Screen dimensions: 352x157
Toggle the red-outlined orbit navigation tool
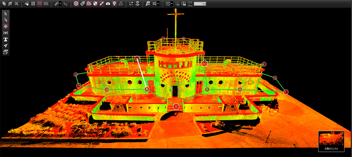6,27
